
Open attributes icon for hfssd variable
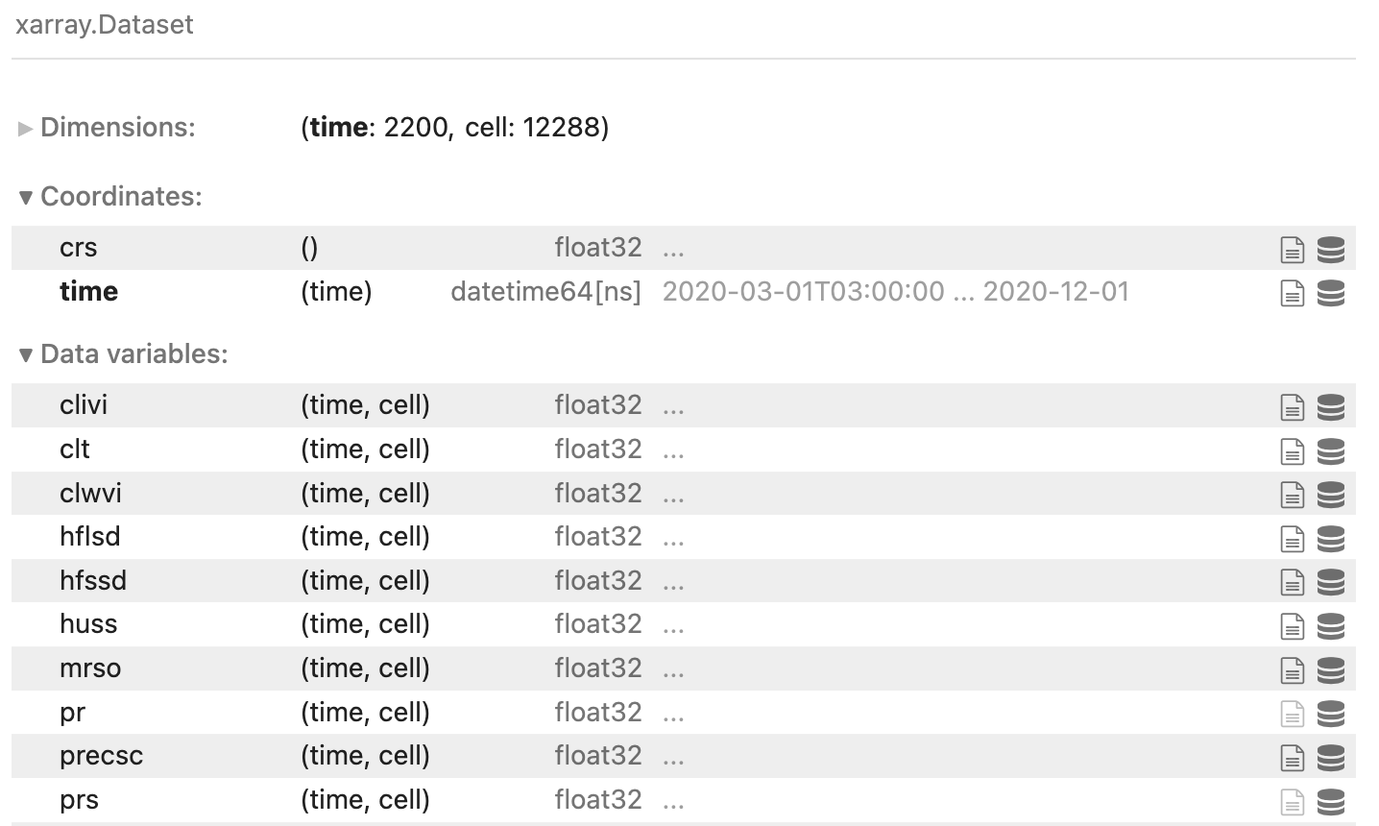click(x=1293, y=582)
